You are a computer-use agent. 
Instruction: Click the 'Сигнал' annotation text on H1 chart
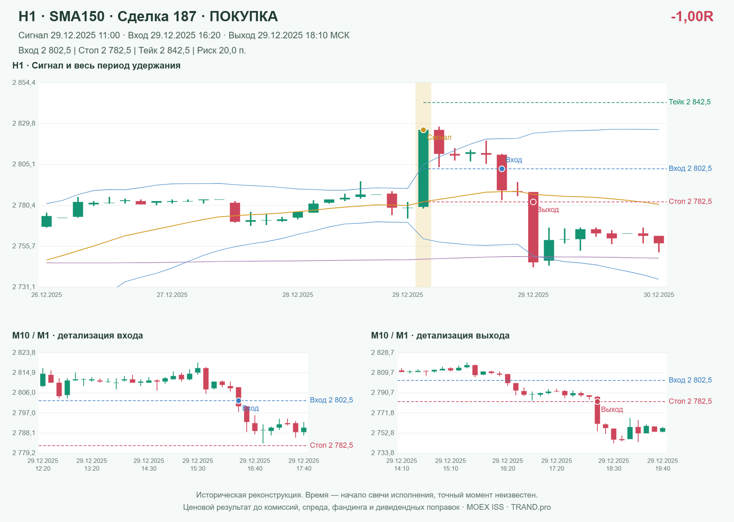(x=439, y=137)
